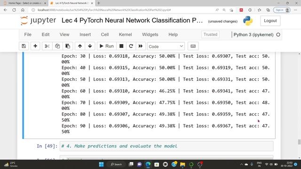Click the Jupyter logo

tap(38, 21)
